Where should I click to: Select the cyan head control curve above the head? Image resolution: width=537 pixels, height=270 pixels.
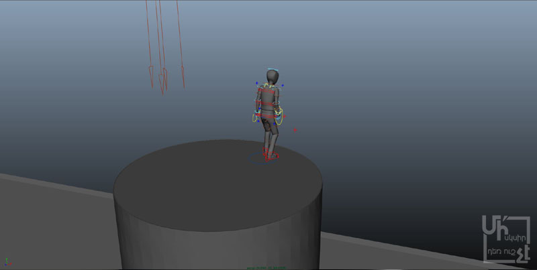click(x=272, y=69)
